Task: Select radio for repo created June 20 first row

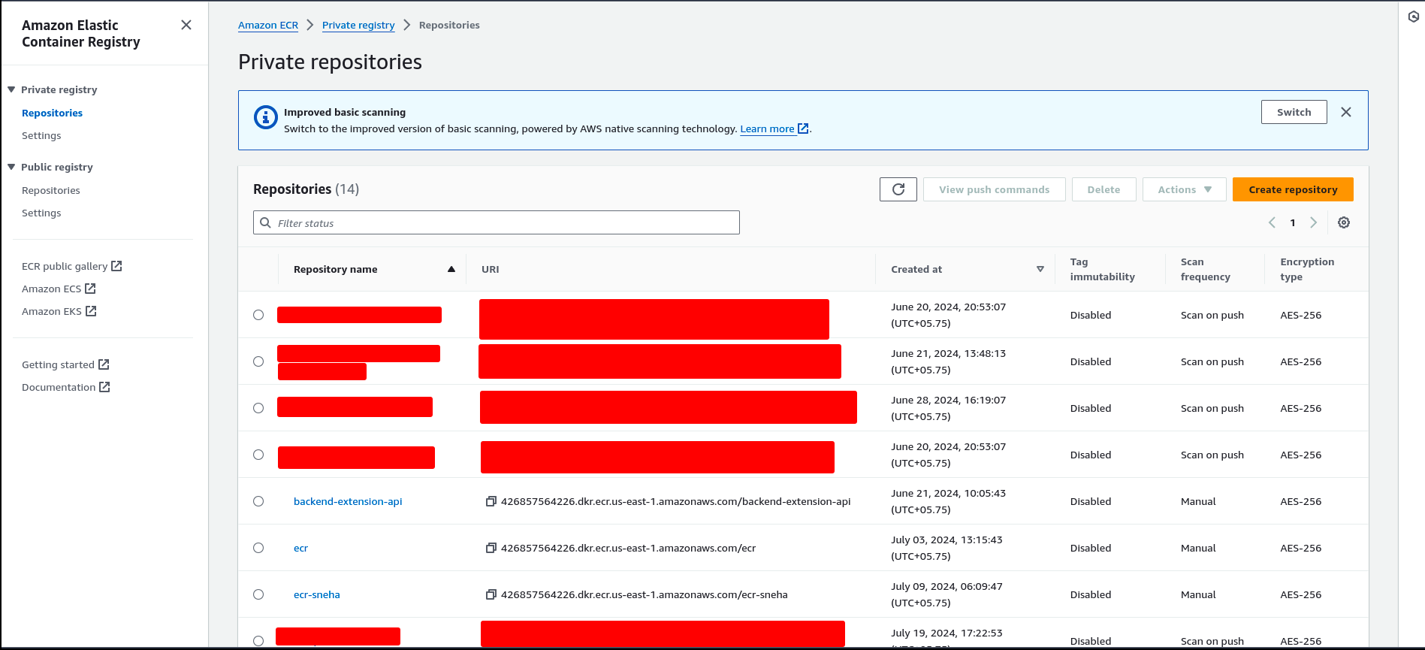Action: 258,315
